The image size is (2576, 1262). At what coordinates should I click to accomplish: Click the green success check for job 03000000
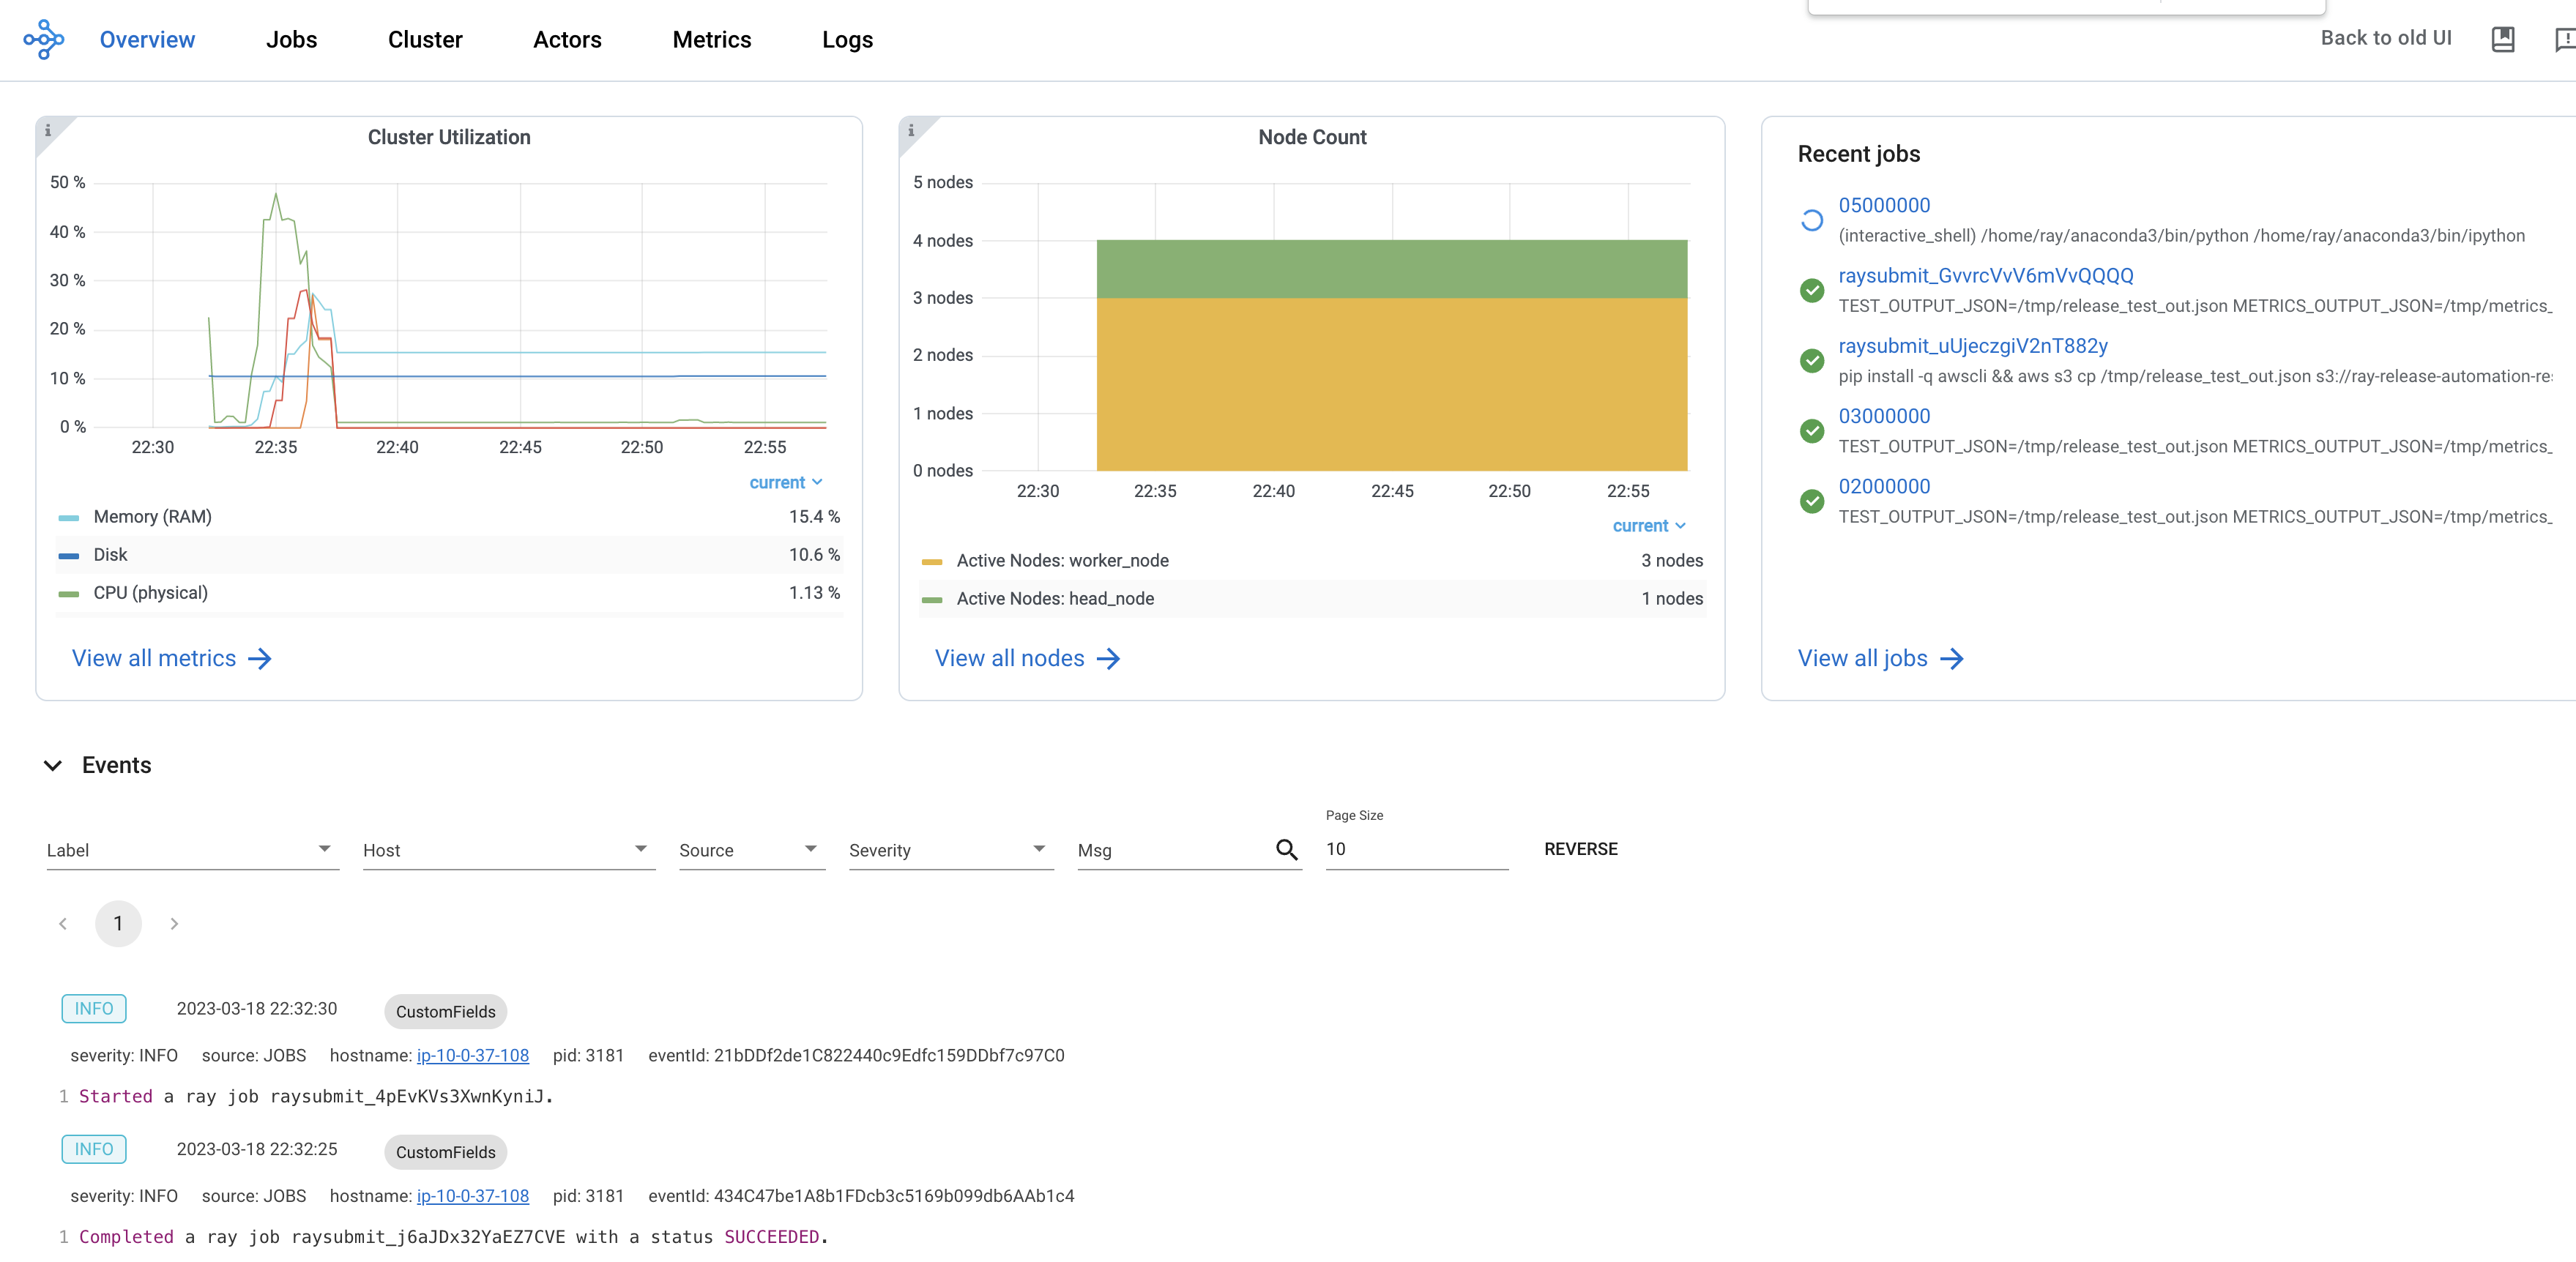[1811, 431]
